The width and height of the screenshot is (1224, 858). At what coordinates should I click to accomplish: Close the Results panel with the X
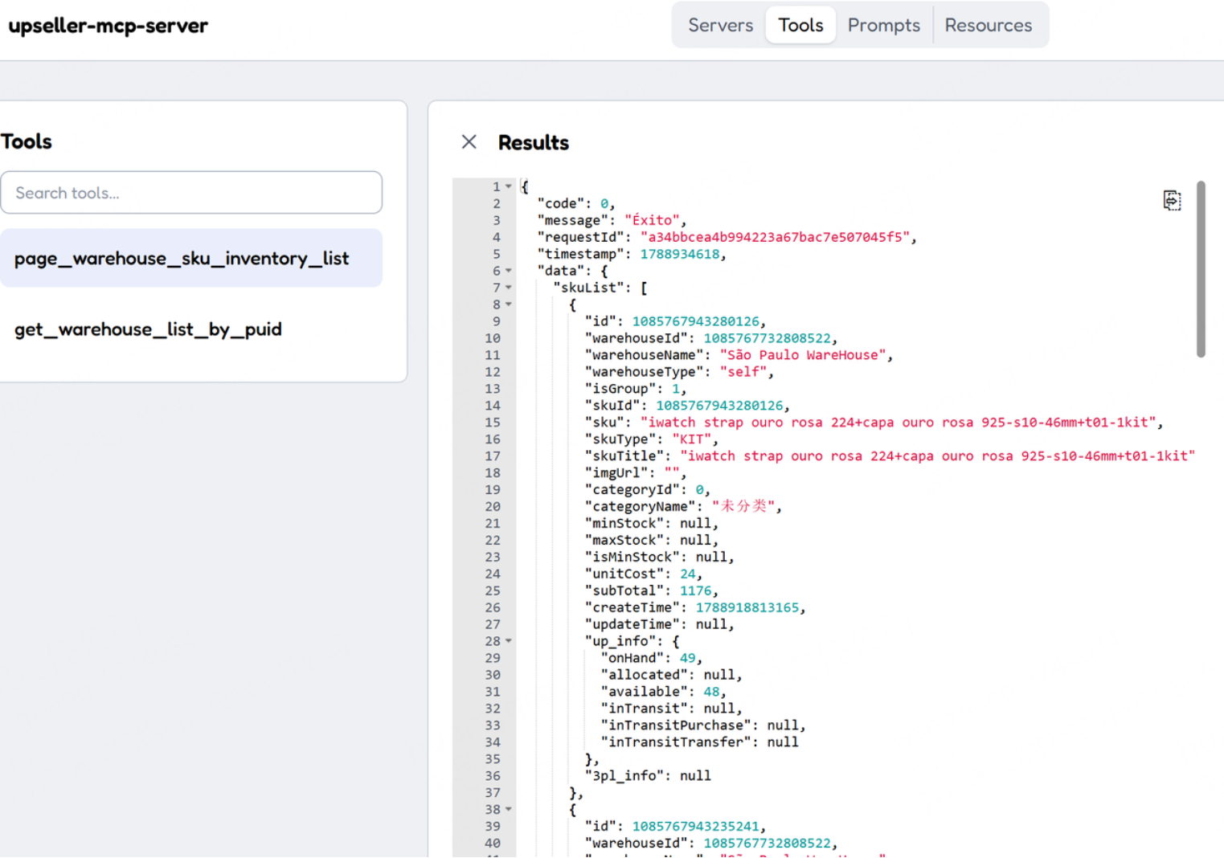pyautogui.click(x=469, y=142)
